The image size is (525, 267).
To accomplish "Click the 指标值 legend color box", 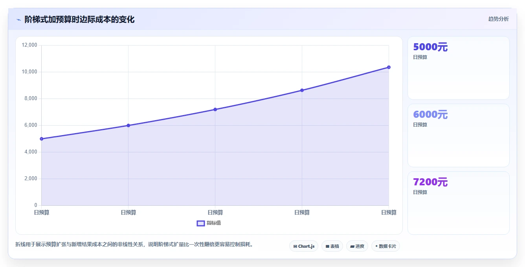I will [x=201, y=223].
